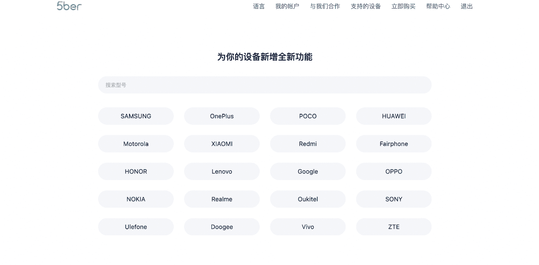
Task: Visit the 帮助中心 help center
Action: point(438,6)
